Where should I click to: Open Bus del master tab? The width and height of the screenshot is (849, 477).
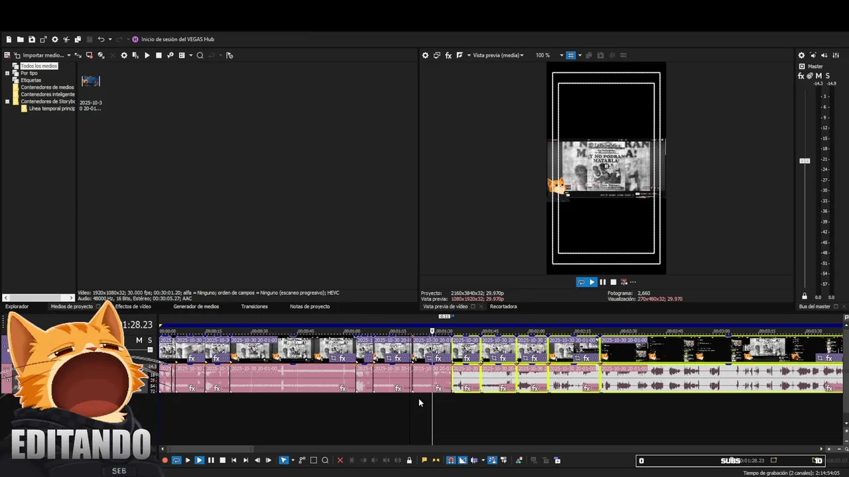[x=815, y=307]
